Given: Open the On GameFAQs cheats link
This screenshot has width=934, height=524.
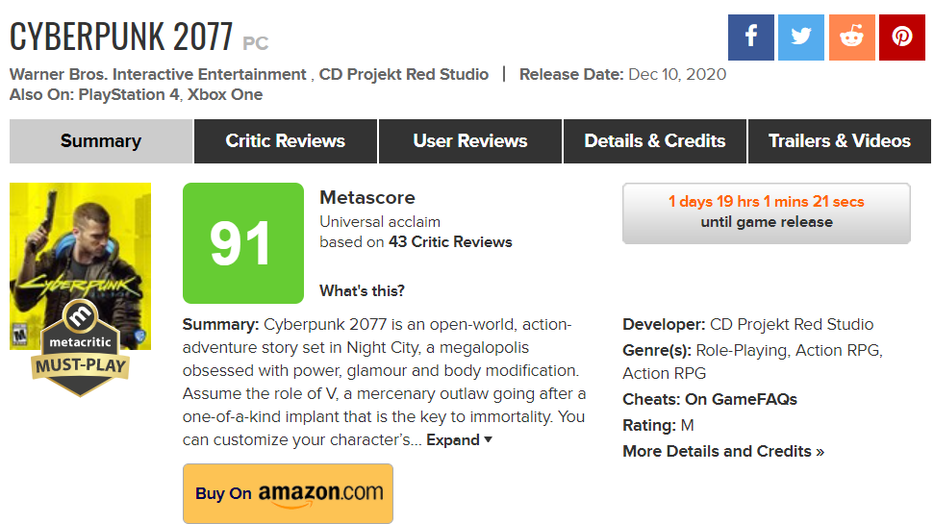Looking at the screenshot, I should coord(741,399).
